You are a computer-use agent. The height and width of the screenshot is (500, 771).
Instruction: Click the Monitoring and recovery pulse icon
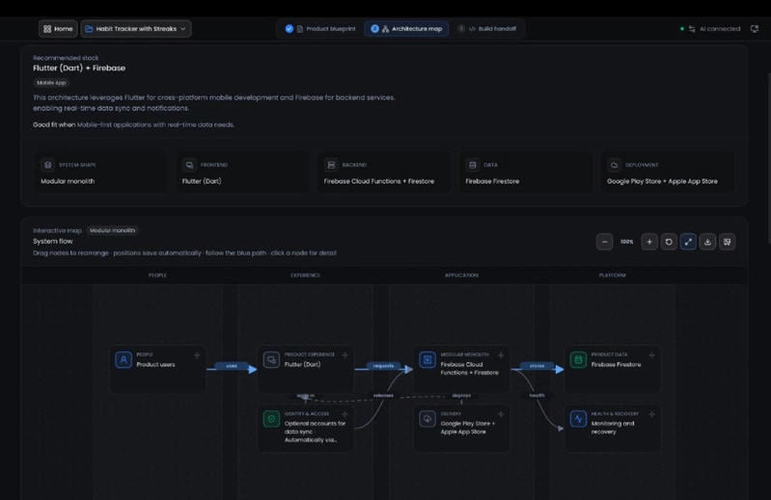pyautogui.click(x=578, y=419)
